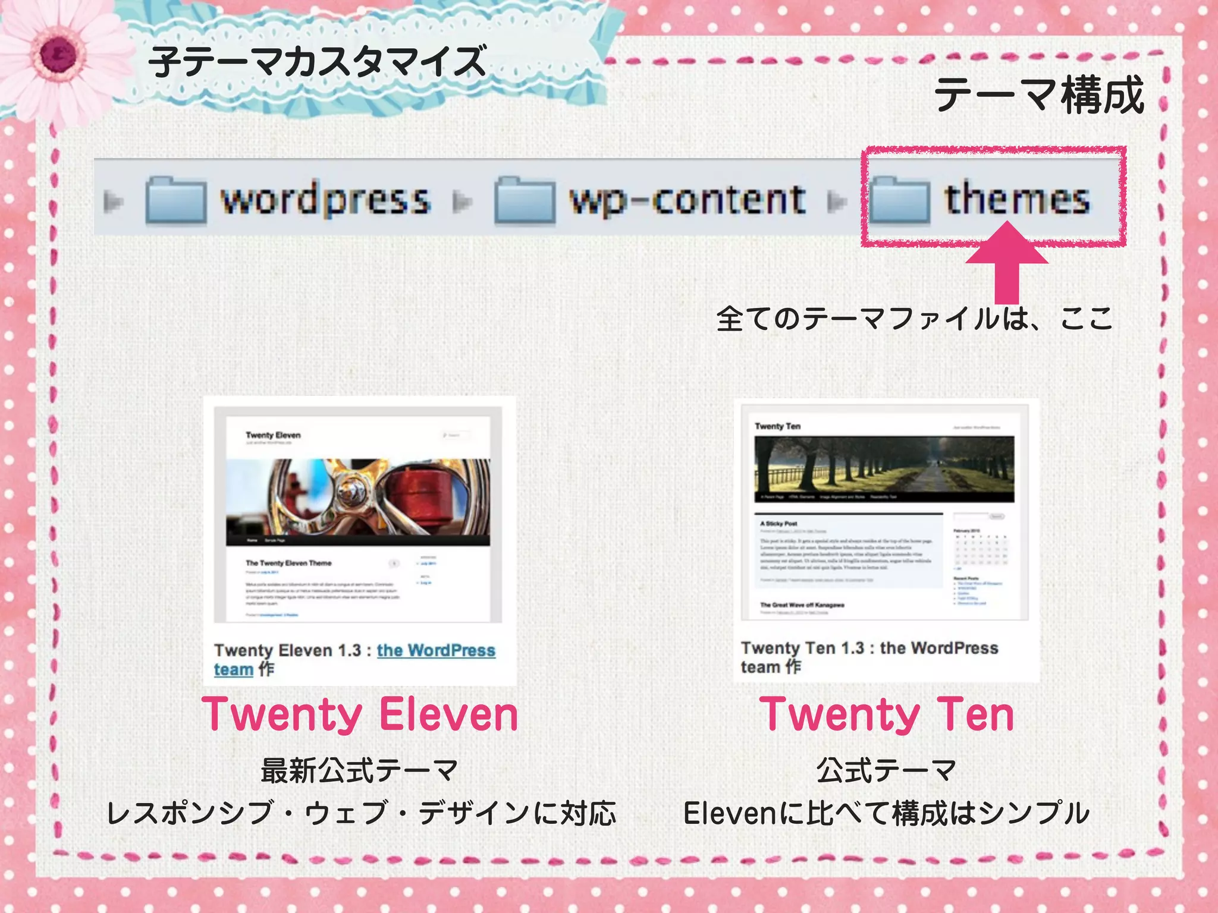The image size is (1218, 913).
Task: Open the Twenty Eleven theme screenshot
Action: (358, 515)
